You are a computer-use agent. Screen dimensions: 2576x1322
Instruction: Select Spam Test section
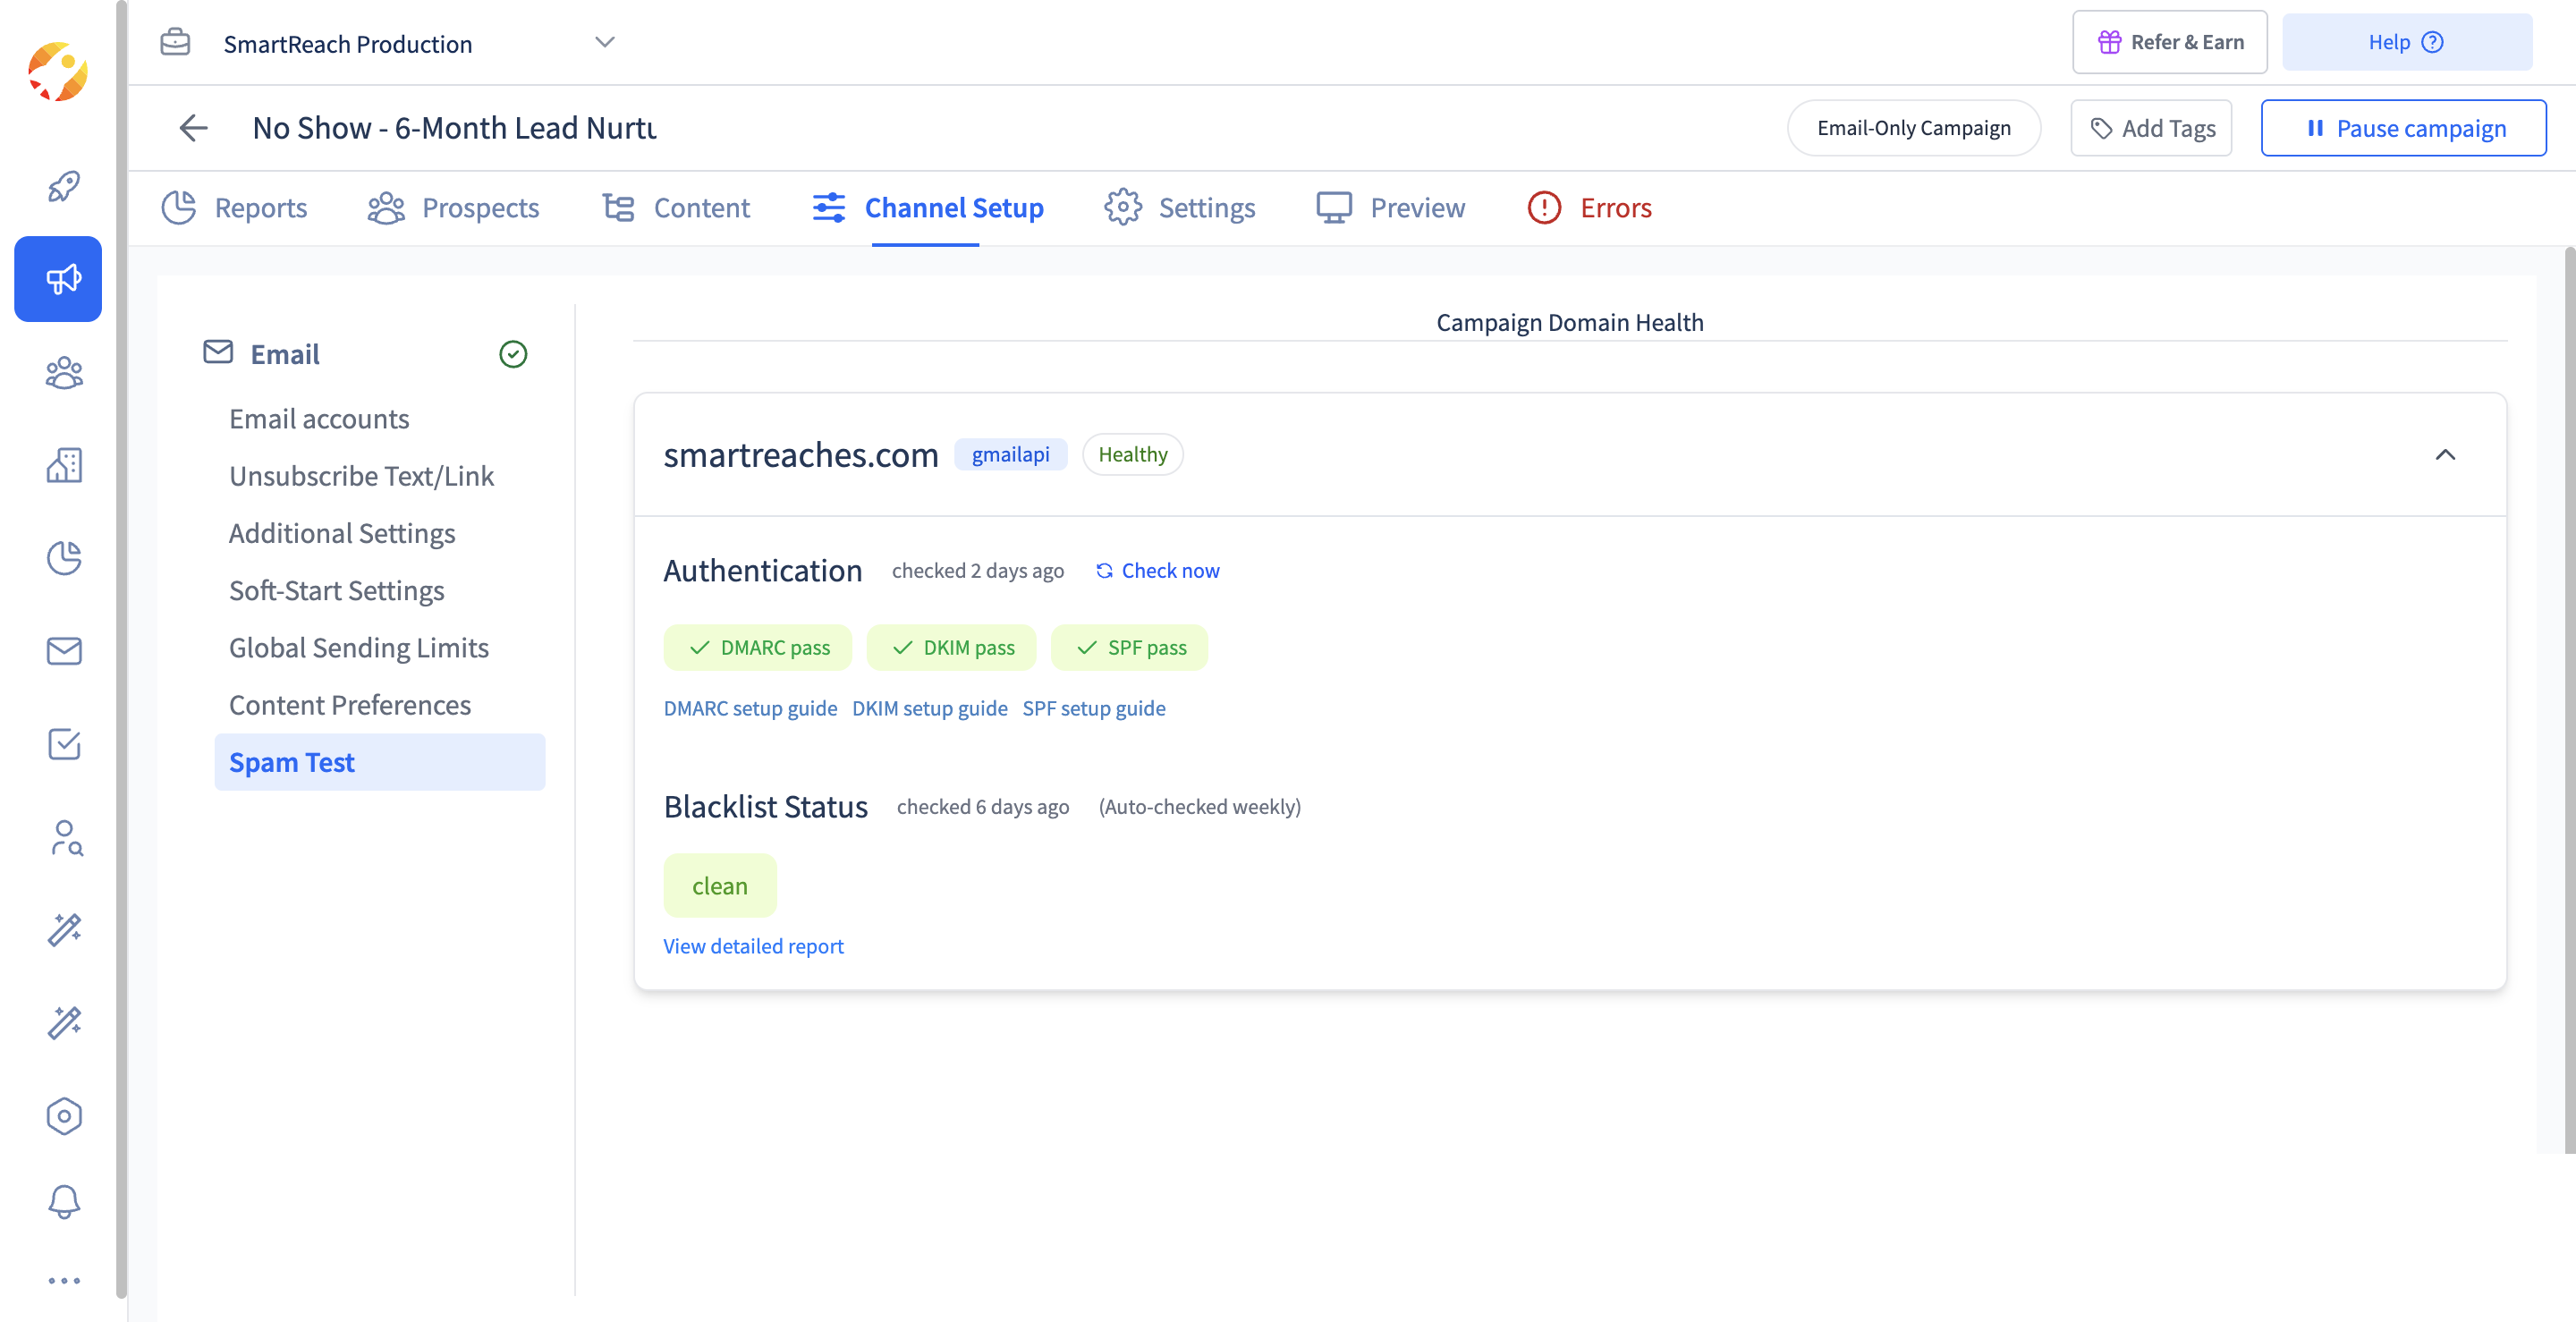click(380, 762)
